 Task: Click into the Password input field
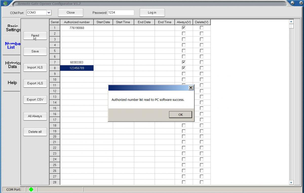tap(121, 13)
